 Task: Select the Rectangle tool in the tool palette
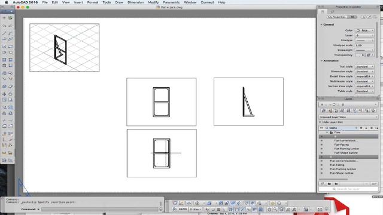pyautogui.click(x=11, y=47)
